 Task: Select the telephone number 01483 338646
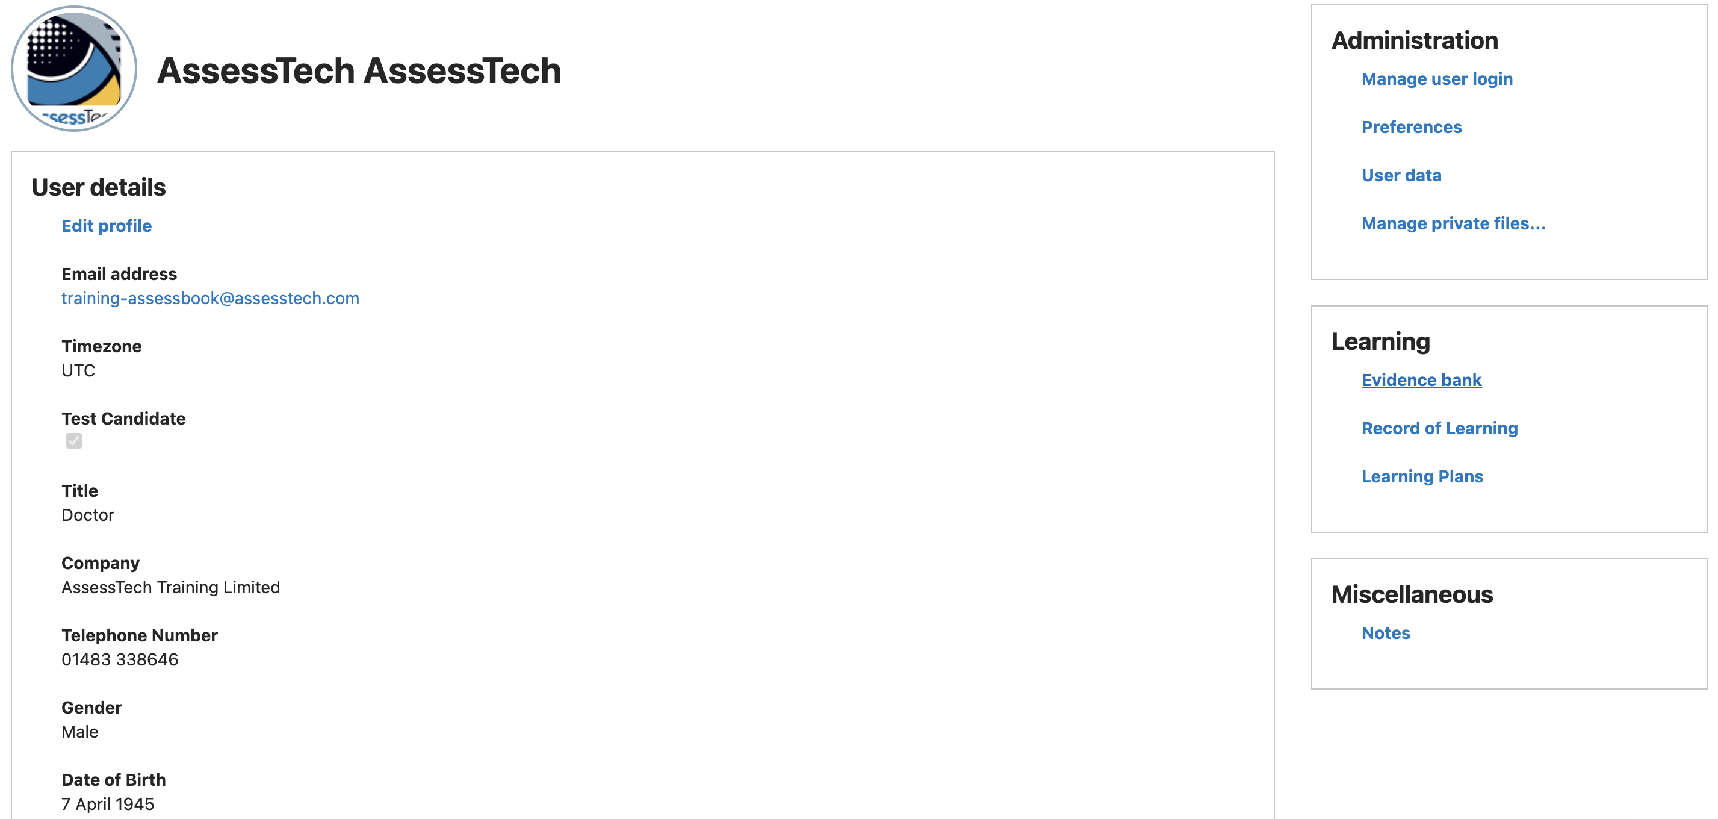click(x=120, y=659)
